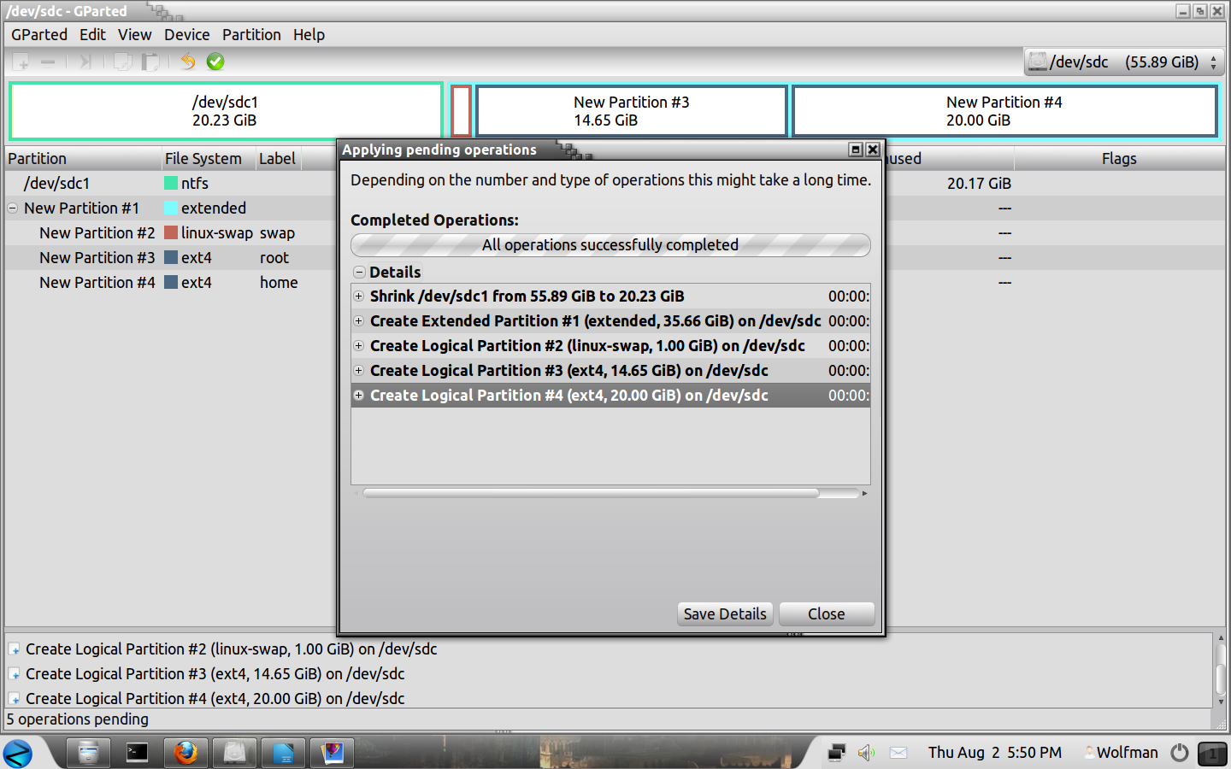
Task: Open the /dev/sdc device dropdown
Action: tap(1124, 62)
